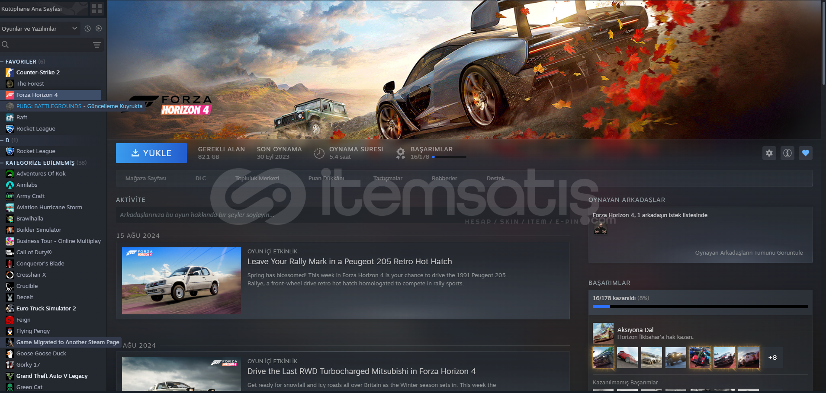The height and width of the screenshot is (393, 826).
Task: Select Aviation Hurricane Storm
Action: [x=51, y=208]
